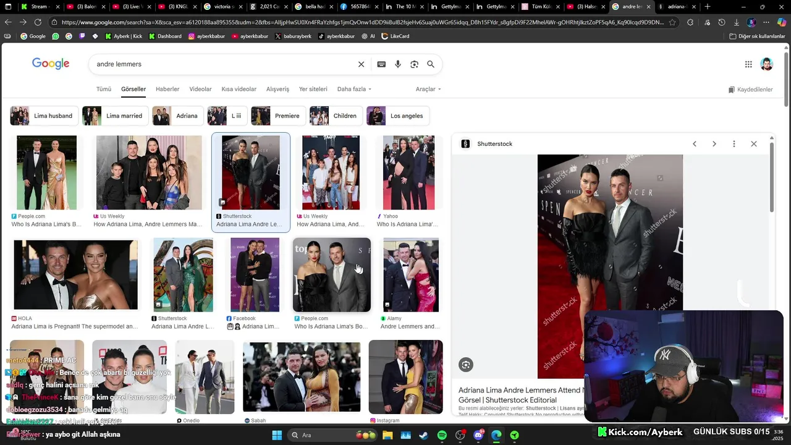Open File Explorer from taskbar
Viewport: 791px width, 445px height.
(387, 435)
